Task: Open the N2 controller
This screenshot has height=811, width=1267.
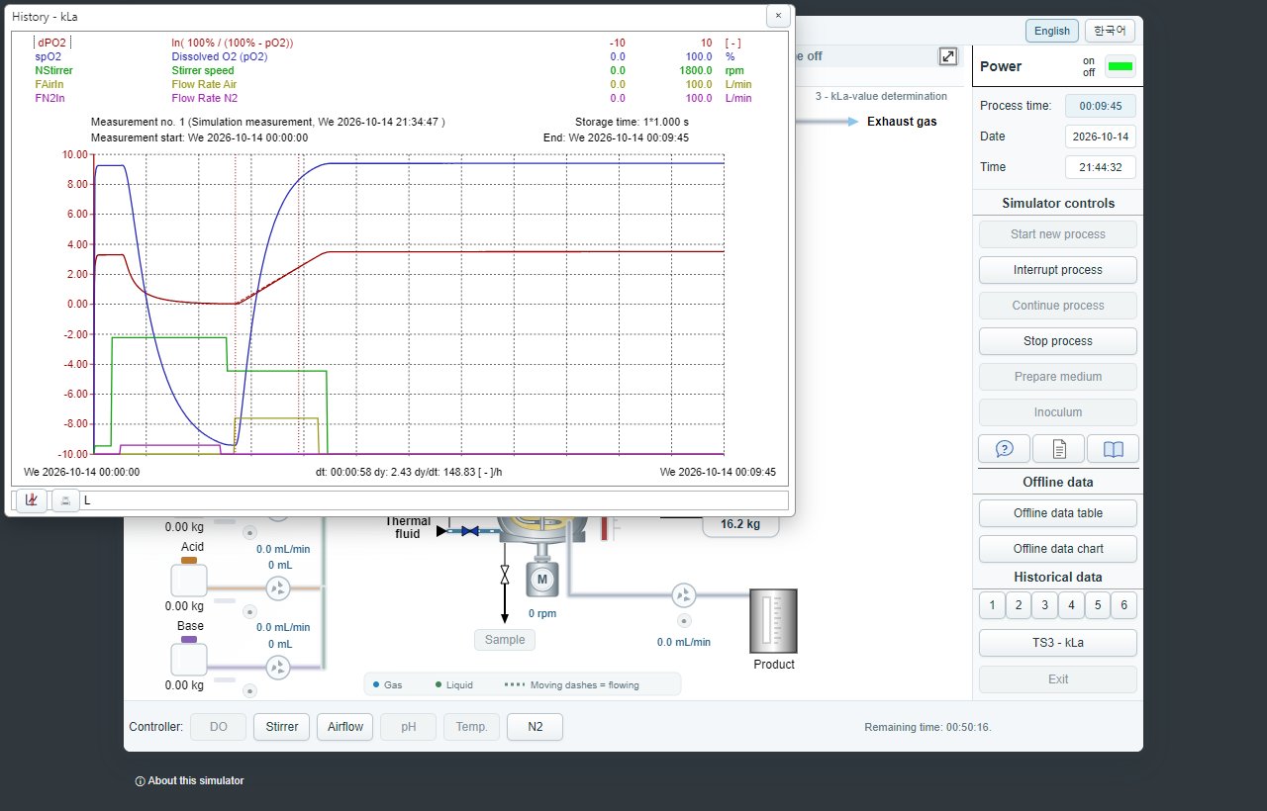Action: coord(535,727)
